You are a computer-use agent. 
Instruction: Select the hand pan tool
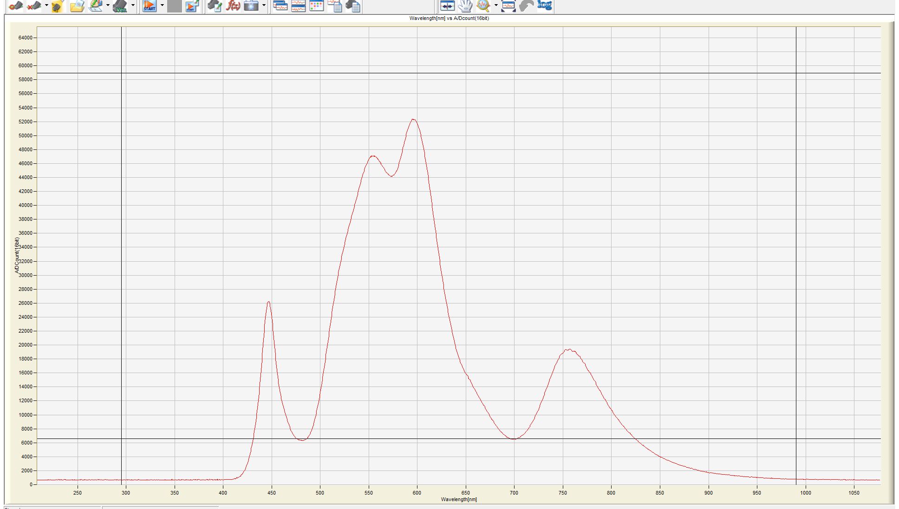pos(465,6)
